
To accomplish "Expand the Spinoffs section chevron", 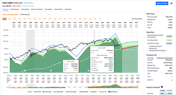I will click(172, 80).
